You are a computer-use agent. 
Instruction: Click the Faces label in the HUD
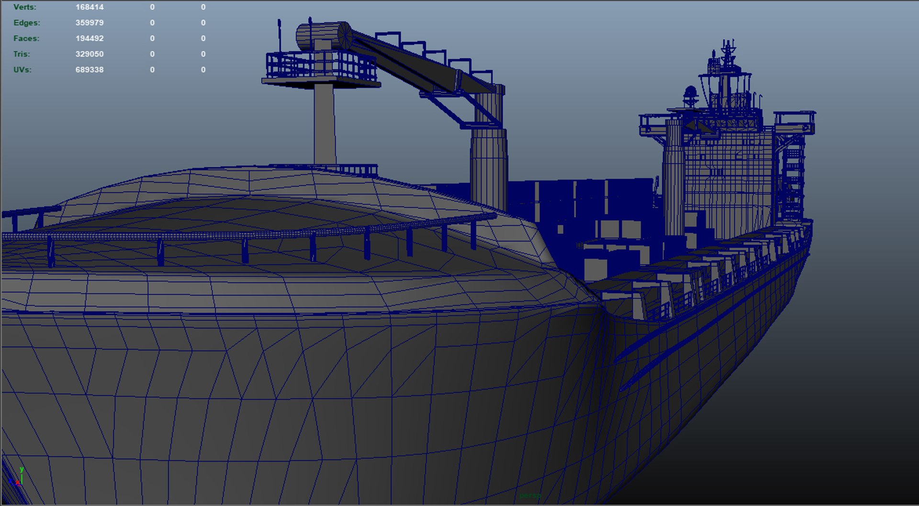click(x=26, y=38)
